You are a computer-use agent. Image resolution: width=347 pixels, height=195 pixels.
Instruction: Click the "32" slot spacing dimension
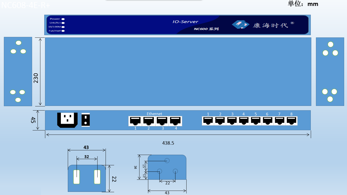point(86,157)
